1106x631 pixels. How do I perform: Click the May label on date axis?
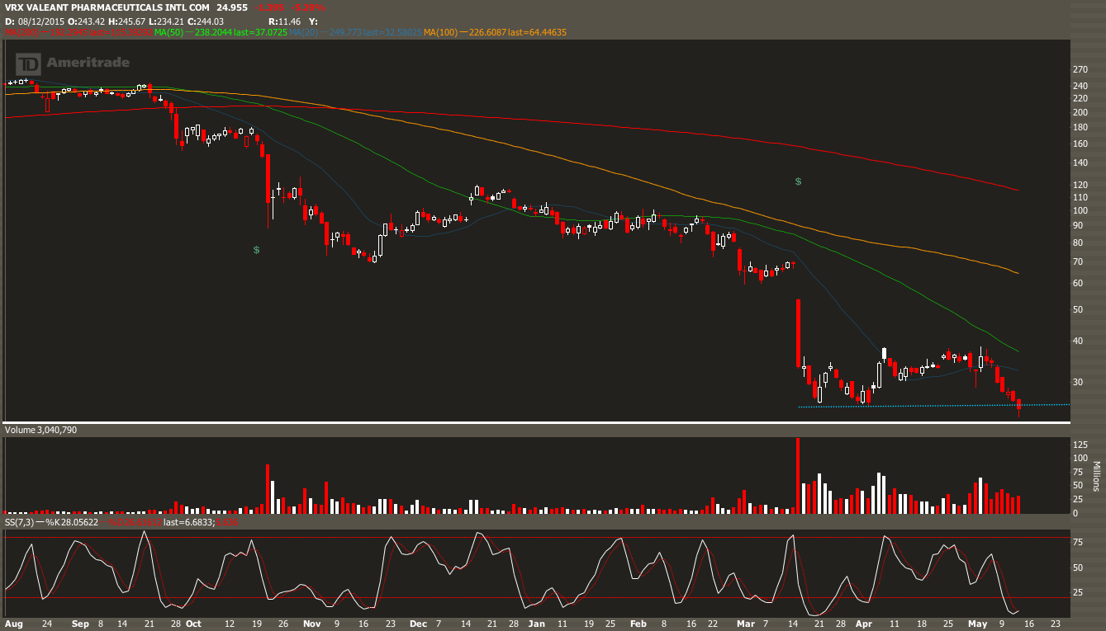[x=977, y=624]
